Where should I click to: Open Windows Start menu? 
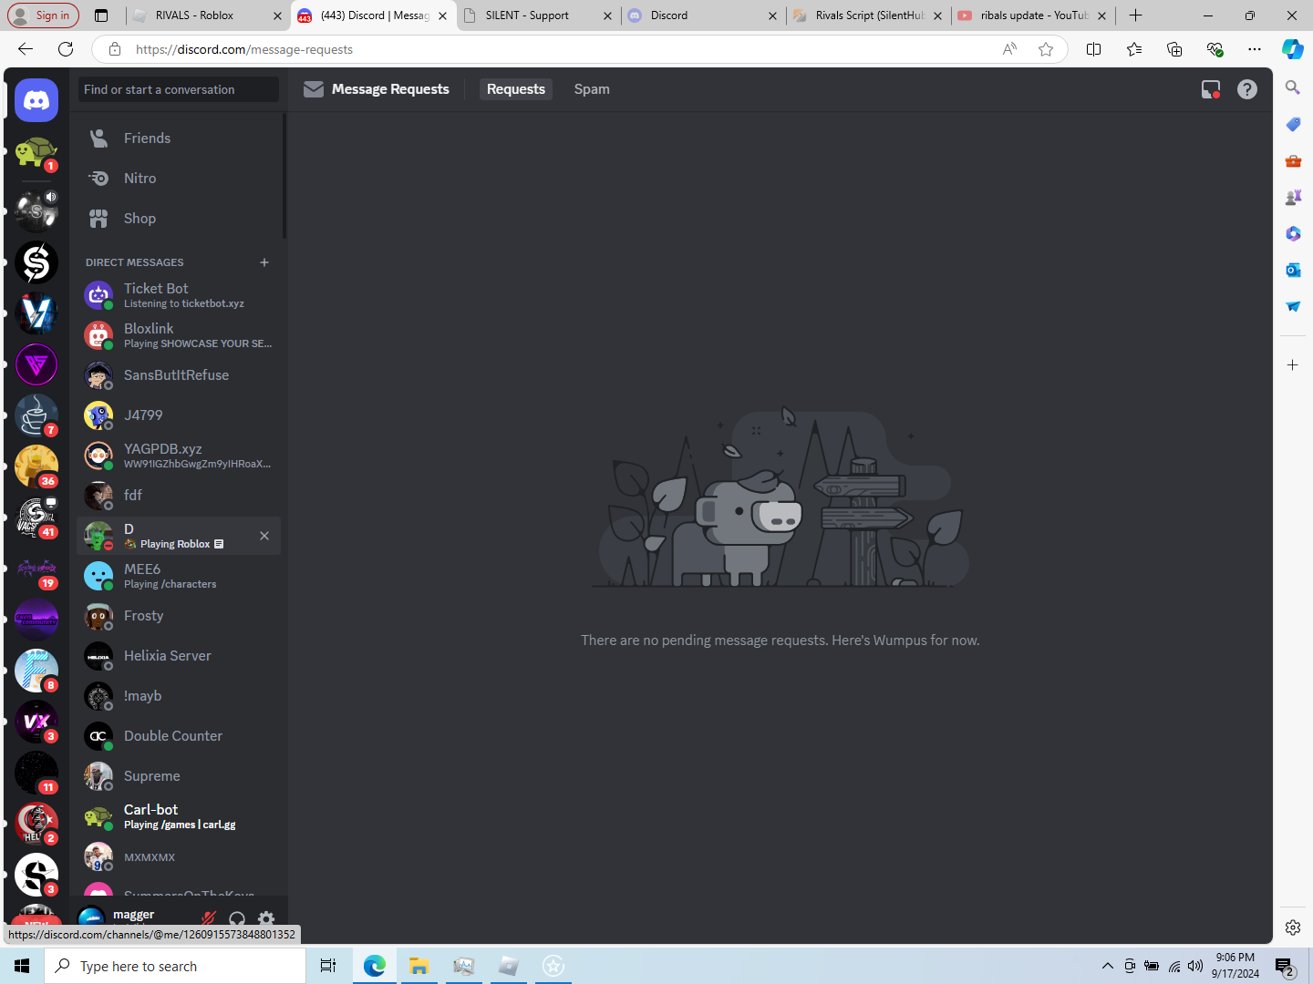click(x=22, y=966)
